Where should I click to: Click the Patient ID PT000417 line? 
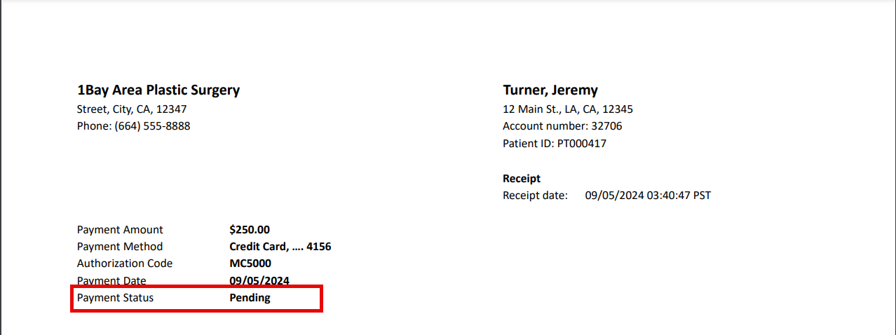554,144
